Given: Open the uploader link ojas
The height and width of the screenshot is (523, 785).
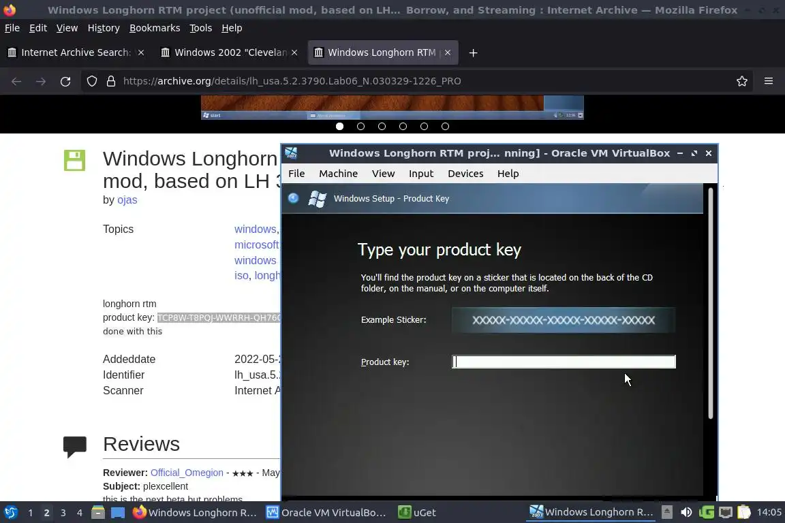Looking at the screenshot, I should pyautogui.click(x=127, y=200).
